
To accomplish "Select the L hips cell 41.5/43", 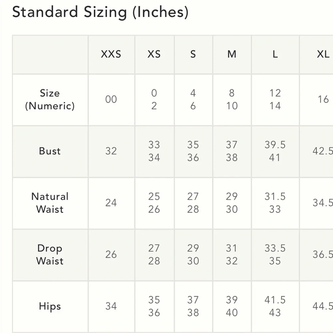I will [275, 306].
